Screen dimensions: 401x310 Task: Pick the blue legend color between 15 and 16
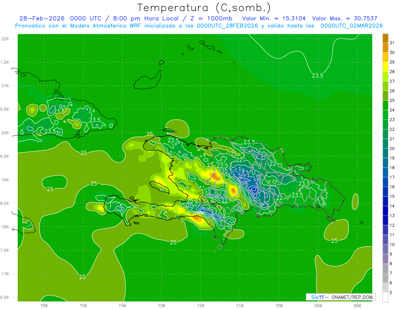pyautogui.click(x=385, y=192)
